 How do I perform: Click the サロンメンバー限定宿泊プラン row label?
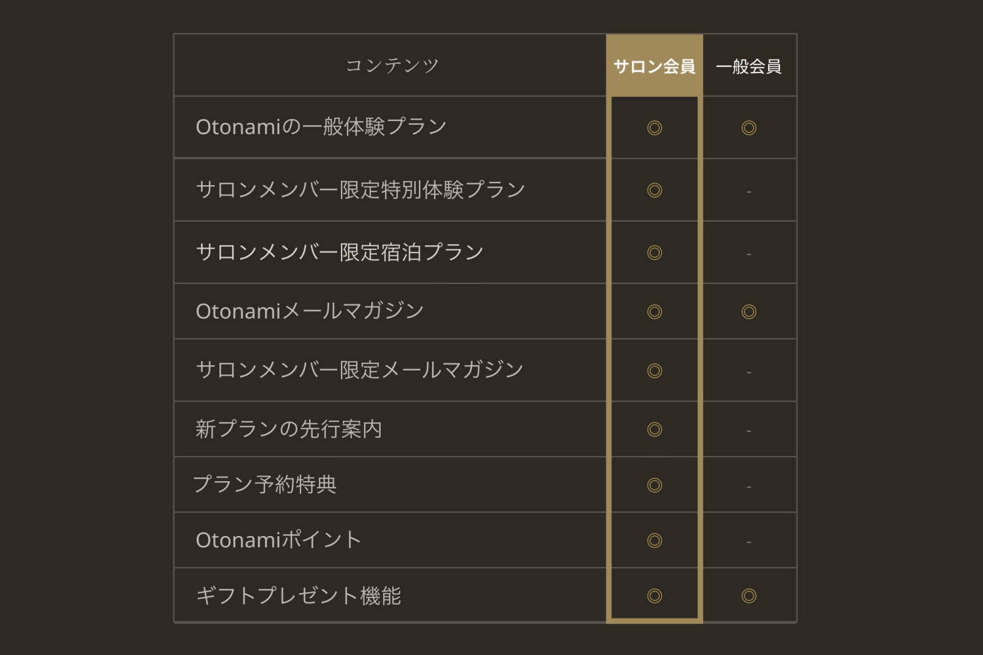(x=340, y=253)
